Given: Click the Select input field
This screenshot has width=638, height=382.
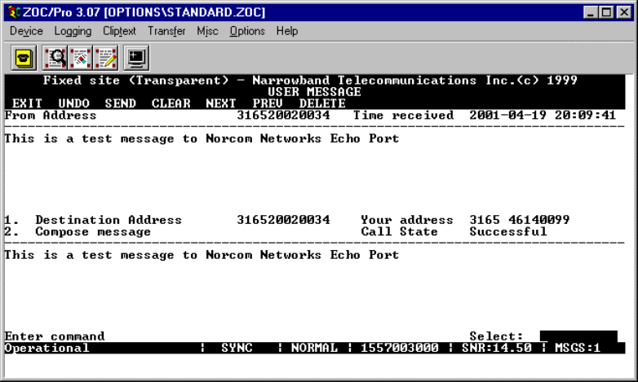Looking at the screenshot, I should point(578,336).
